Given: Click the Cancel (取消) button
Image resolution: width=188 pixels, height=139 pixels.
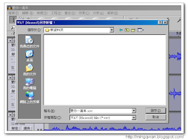Looking at the screenshot, I should tap(156, 117).
